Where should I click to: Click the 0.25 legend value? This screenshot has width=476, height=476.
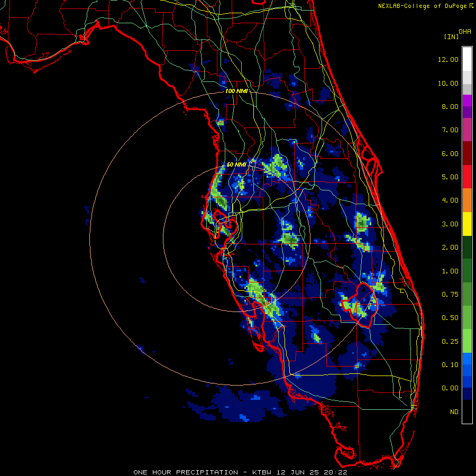(450, 342)
